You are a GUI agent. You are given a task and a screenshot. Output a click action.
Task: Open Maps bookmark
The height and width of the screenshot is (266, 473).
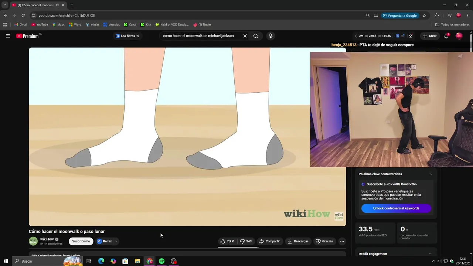click(58, 25)
